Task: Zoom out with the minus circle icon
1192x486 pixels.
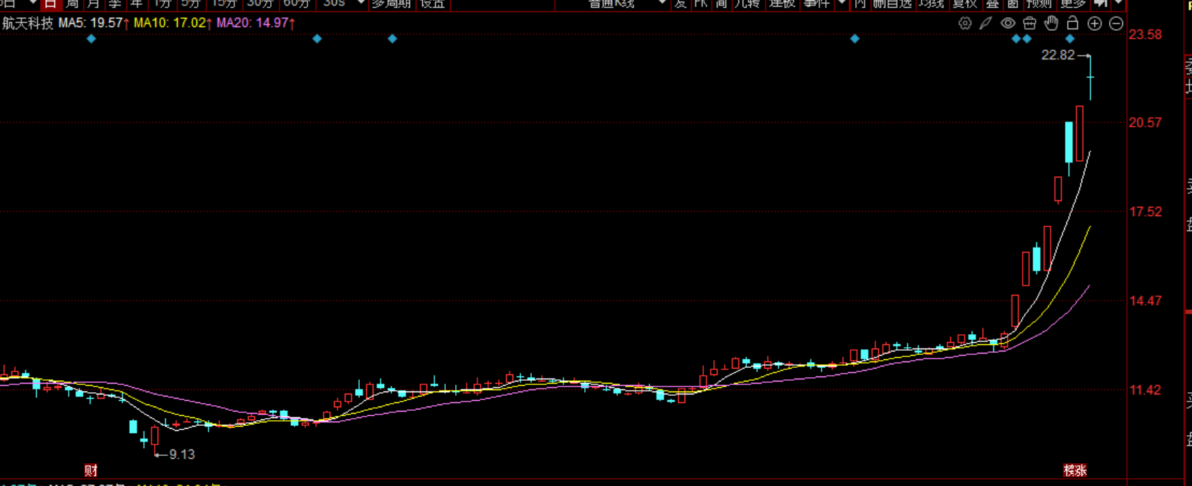Action: [1116, 24]
